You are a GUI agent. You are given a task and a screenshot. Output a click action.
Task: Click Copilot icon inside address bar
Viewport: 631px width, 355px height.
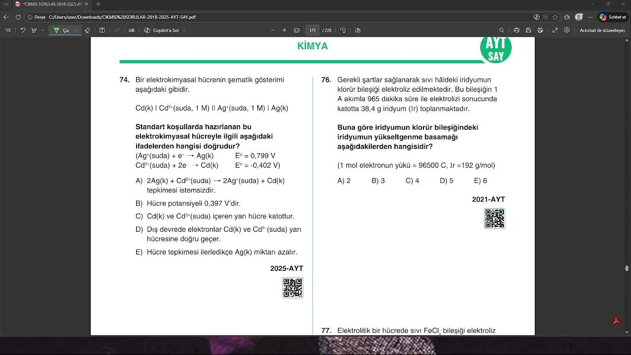click(536, 17)
